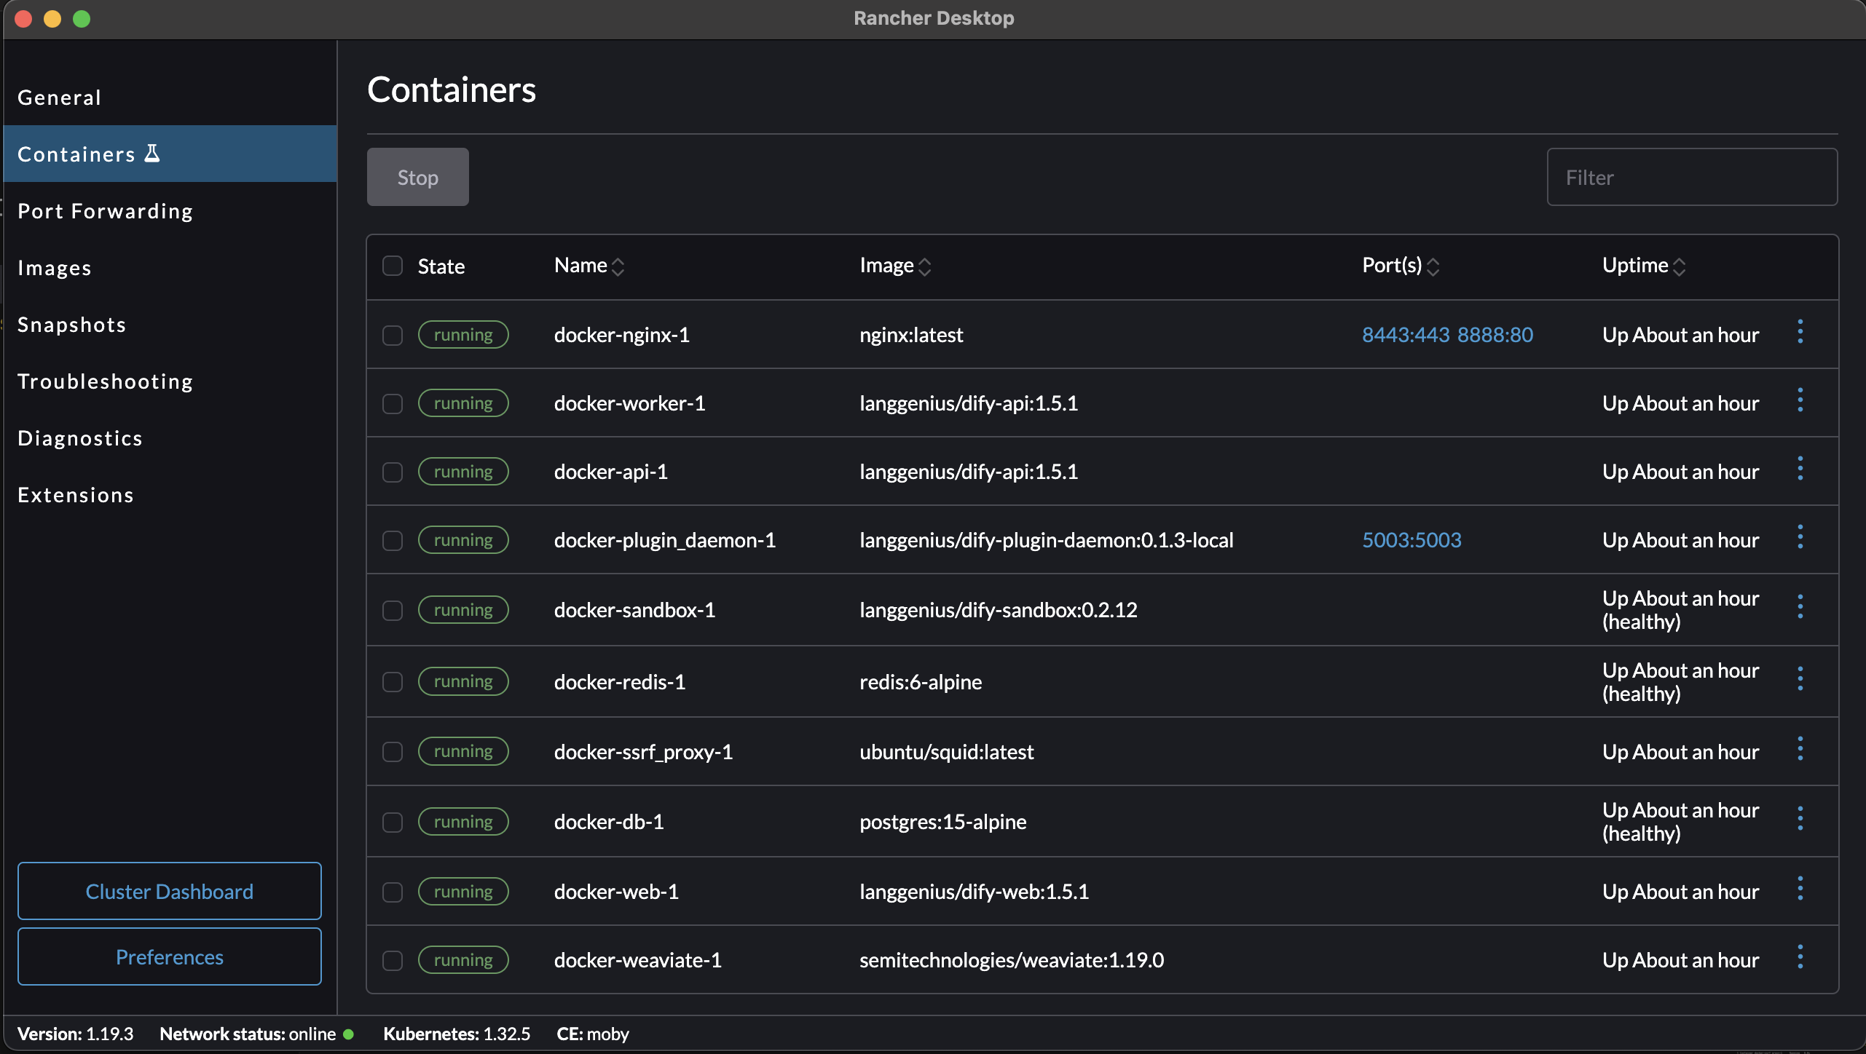The width and height of the screenshot is (1866, 1054).
Task: Click the Cluster Dashboard button
Action: pyautogui.click(x=170, y=892)
